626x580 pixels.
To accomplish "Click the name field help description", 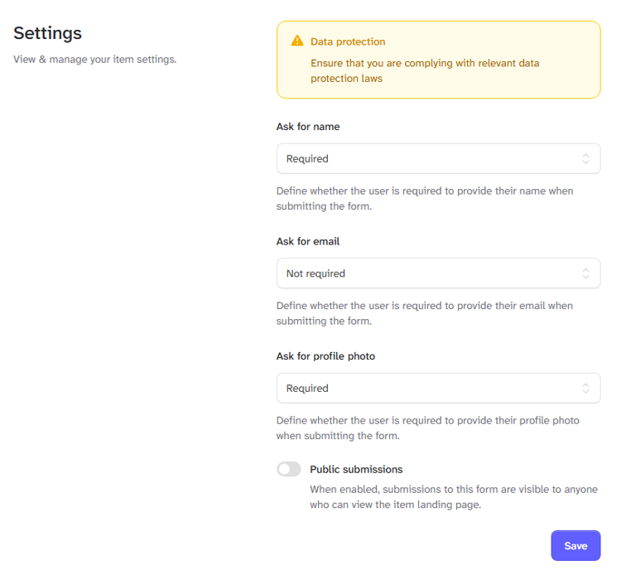I will pos(425,199).
